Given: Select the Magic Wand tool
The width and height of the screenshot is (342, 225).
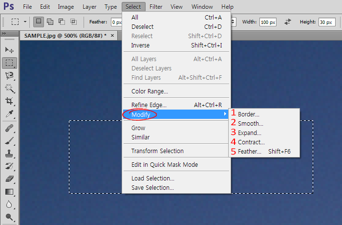Looking at the screenshot, I should coord(9,89).
